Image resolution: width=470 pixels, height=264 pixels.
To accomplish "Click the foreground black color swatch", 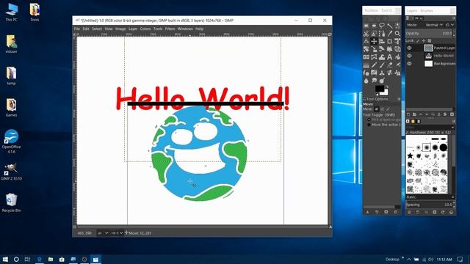I will coord(380,89).
